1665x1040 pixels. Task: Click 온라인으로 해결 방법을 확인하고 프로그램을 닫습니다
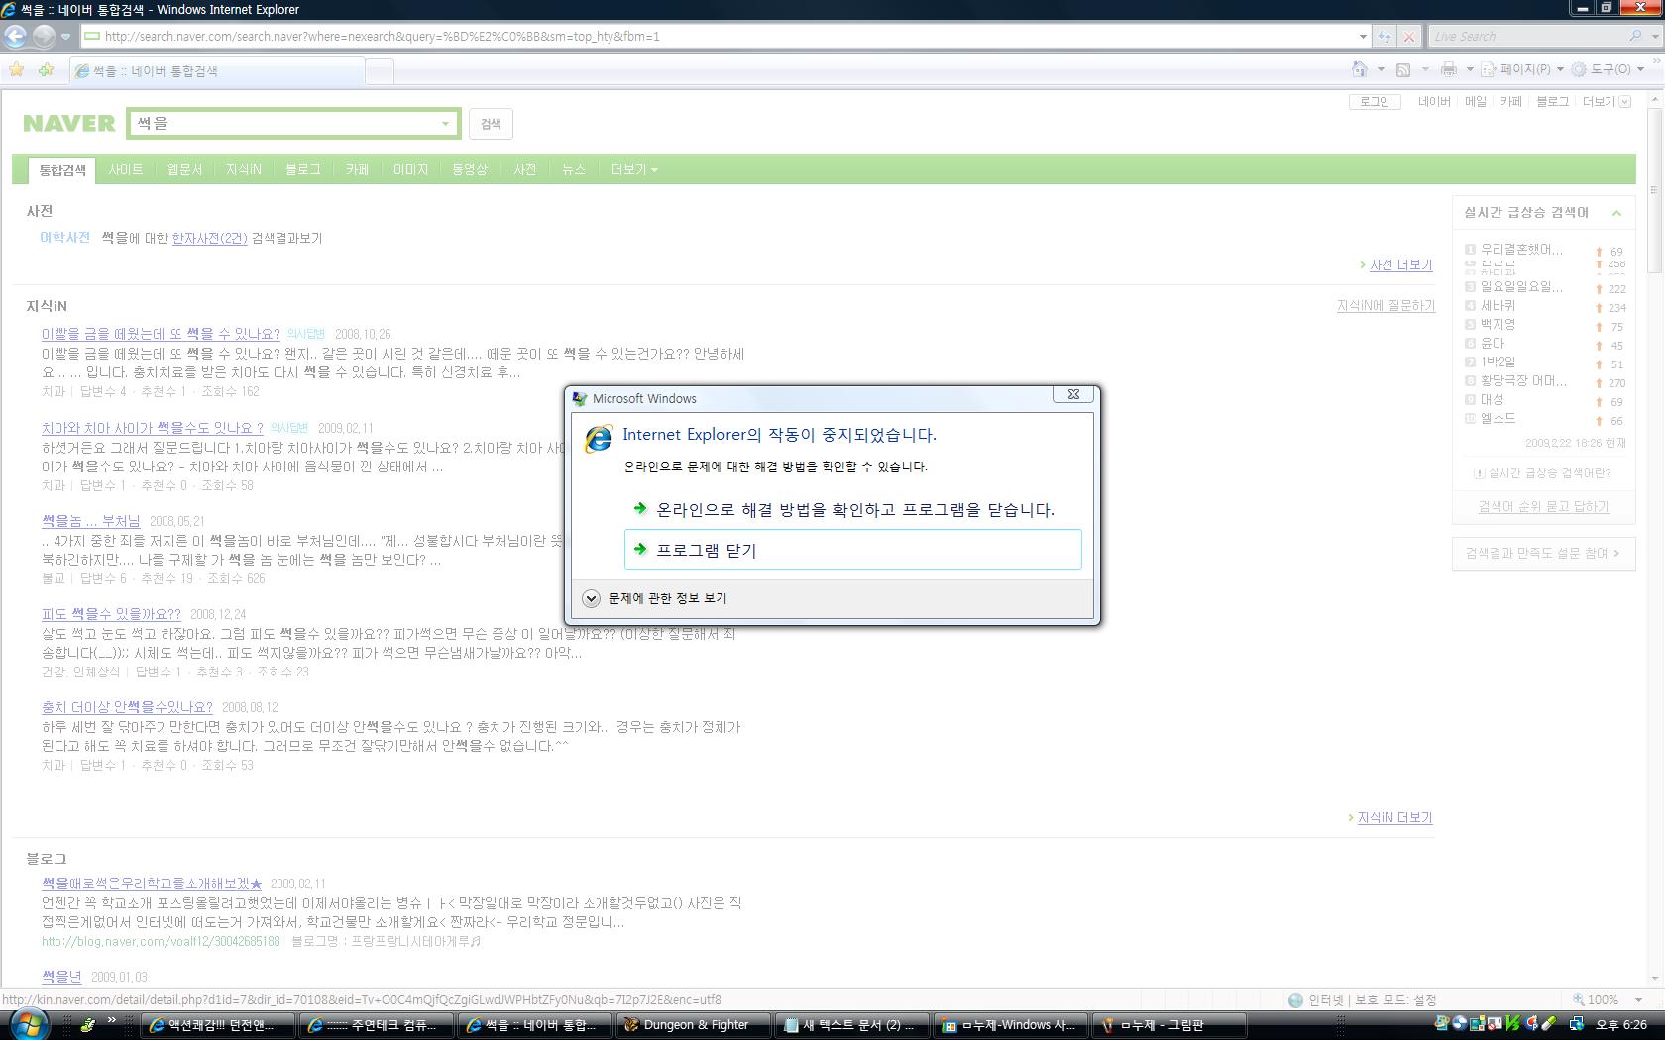tap(854, 510)
